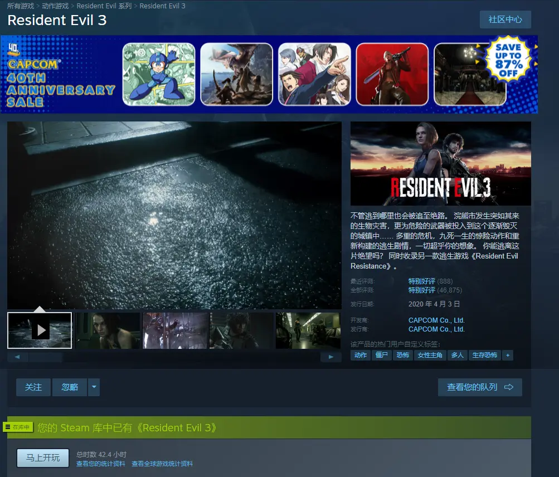Click the 忽略 ignore button
Viewport: 559px width, 477px height.
(70, 387)
